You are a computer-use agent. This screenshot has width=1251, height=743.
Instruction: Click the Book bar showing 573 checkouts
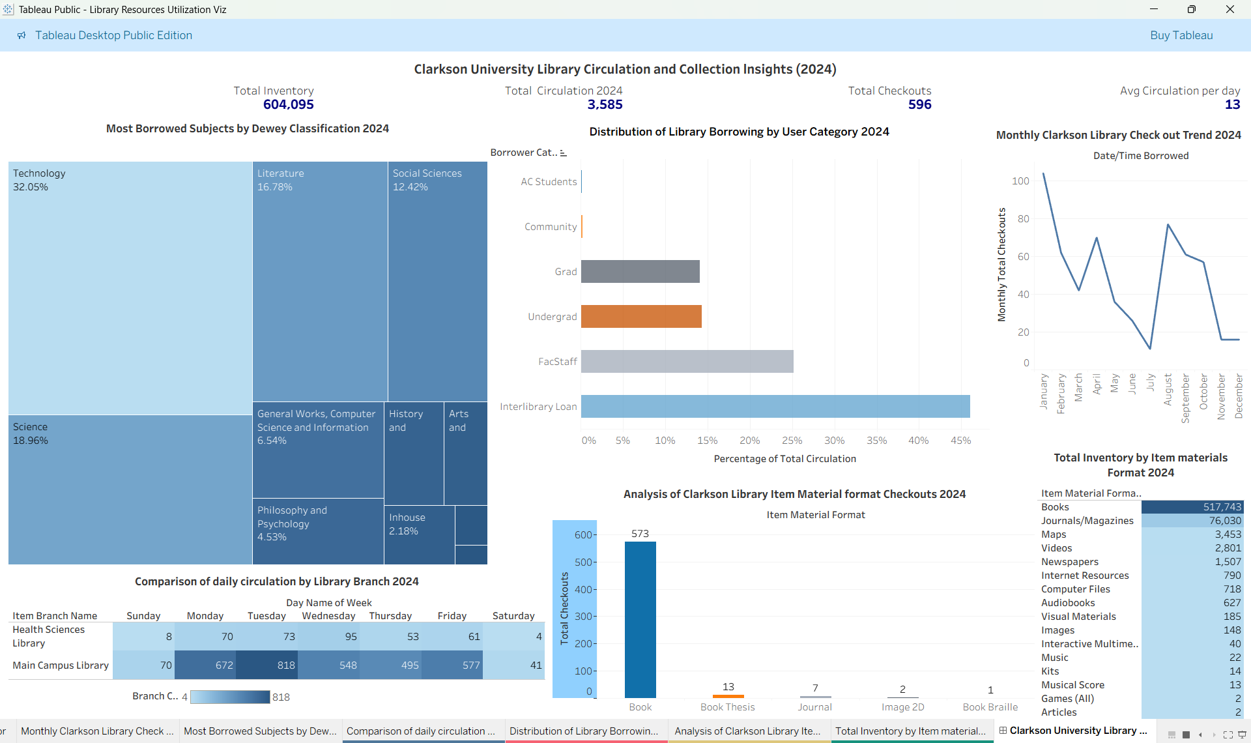coord(640,620)
